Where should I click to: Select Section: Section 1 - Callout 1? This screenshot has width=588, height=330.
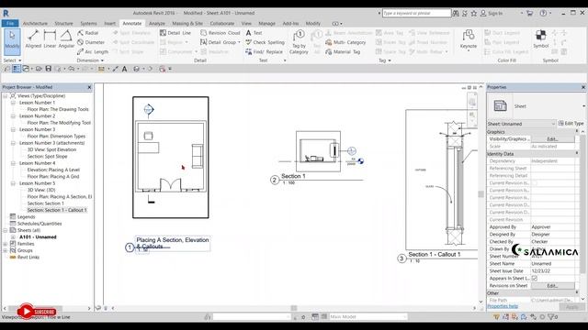click(57, 210)
